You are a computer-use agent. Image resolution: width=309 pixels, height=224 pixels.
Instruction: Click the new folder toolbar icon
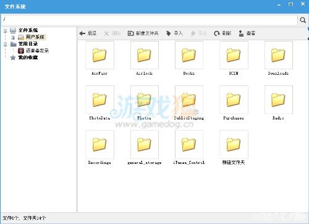point(130,33)
